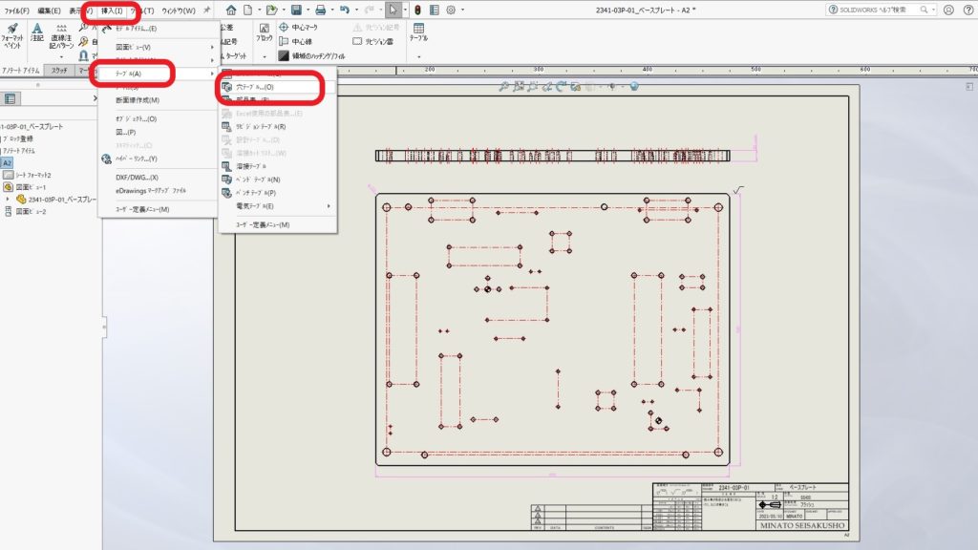Image resolution: width=978 pixels, height=550 pixels.
Task: Click the Home icon in the top toolbar
Action: tap(231, 11)
